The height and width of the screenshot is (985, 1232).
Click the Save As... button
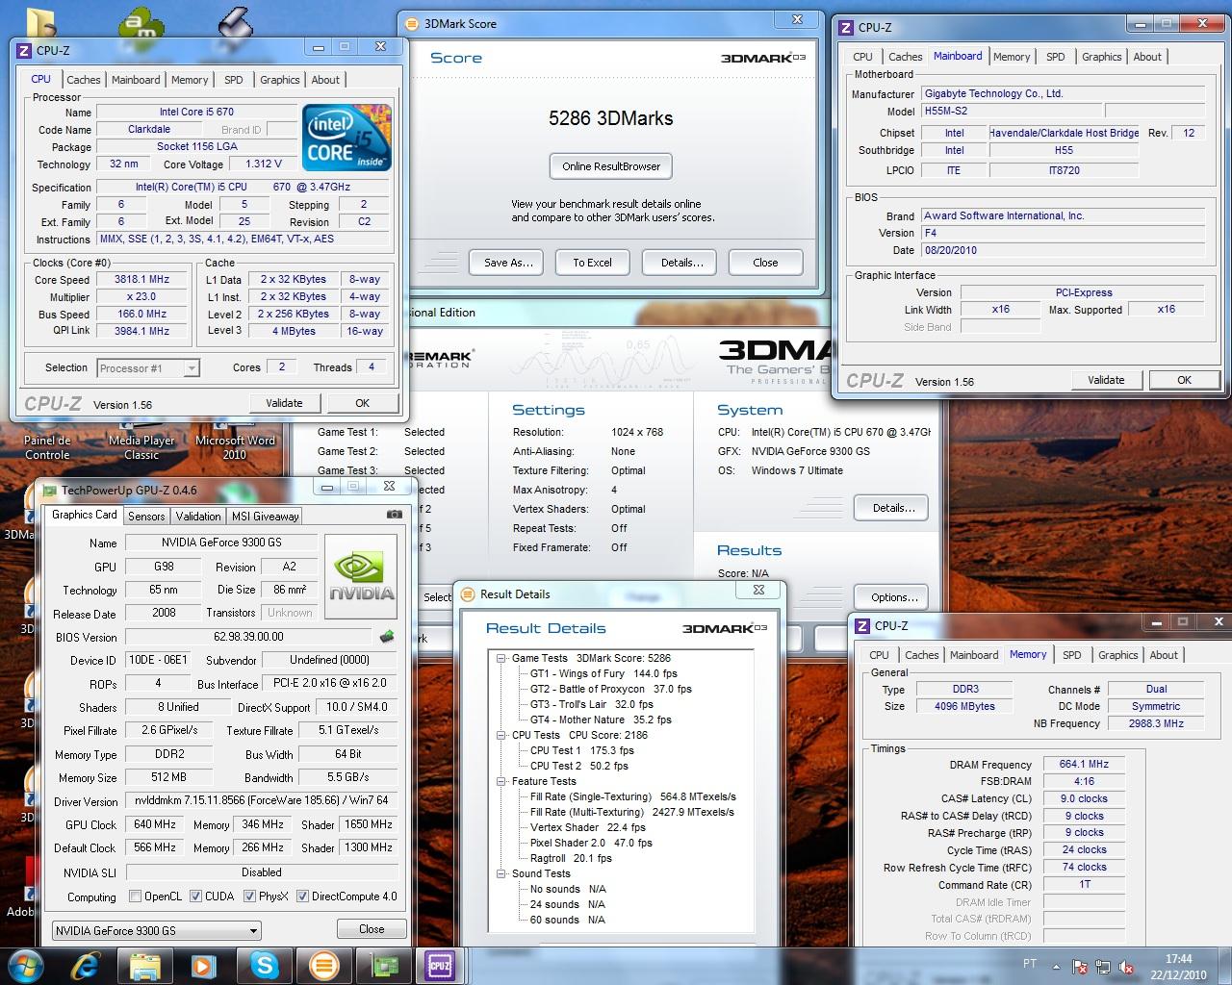click(x=508, y=263)
